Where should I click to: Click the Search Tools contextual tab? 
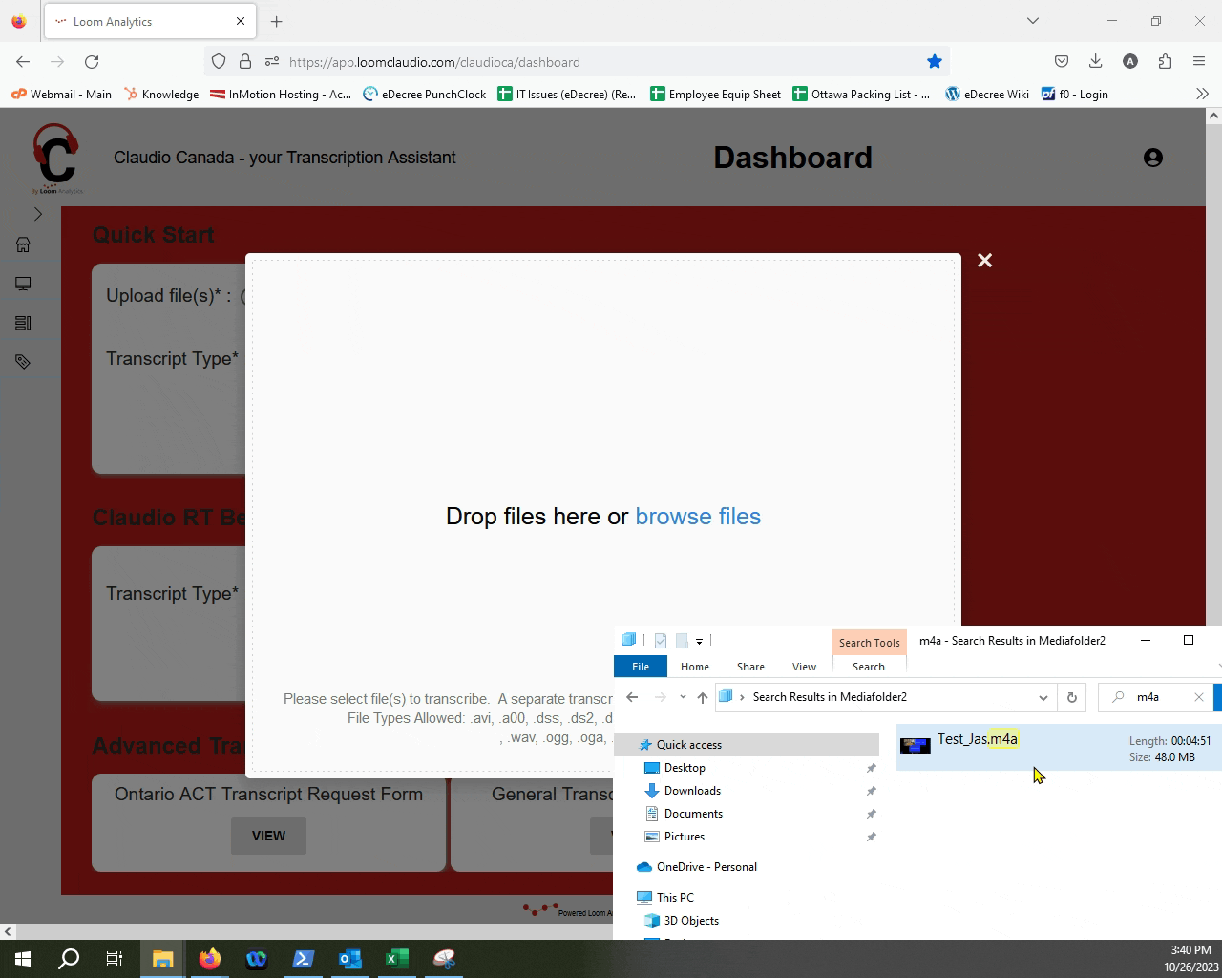pos(869,643)
